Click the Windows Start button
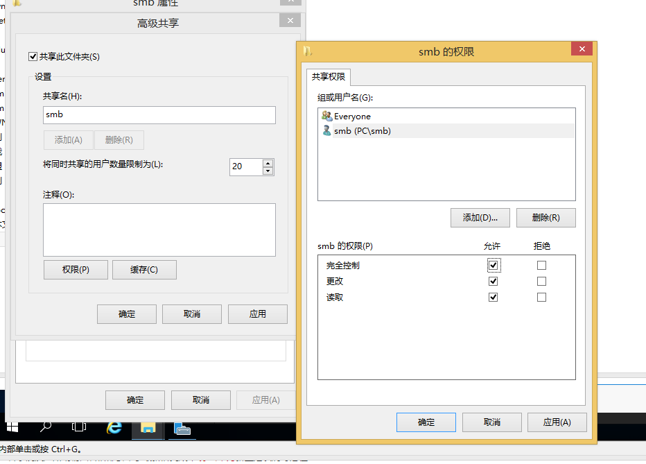The height and width of the screenshot is (464, 646). 12,427
